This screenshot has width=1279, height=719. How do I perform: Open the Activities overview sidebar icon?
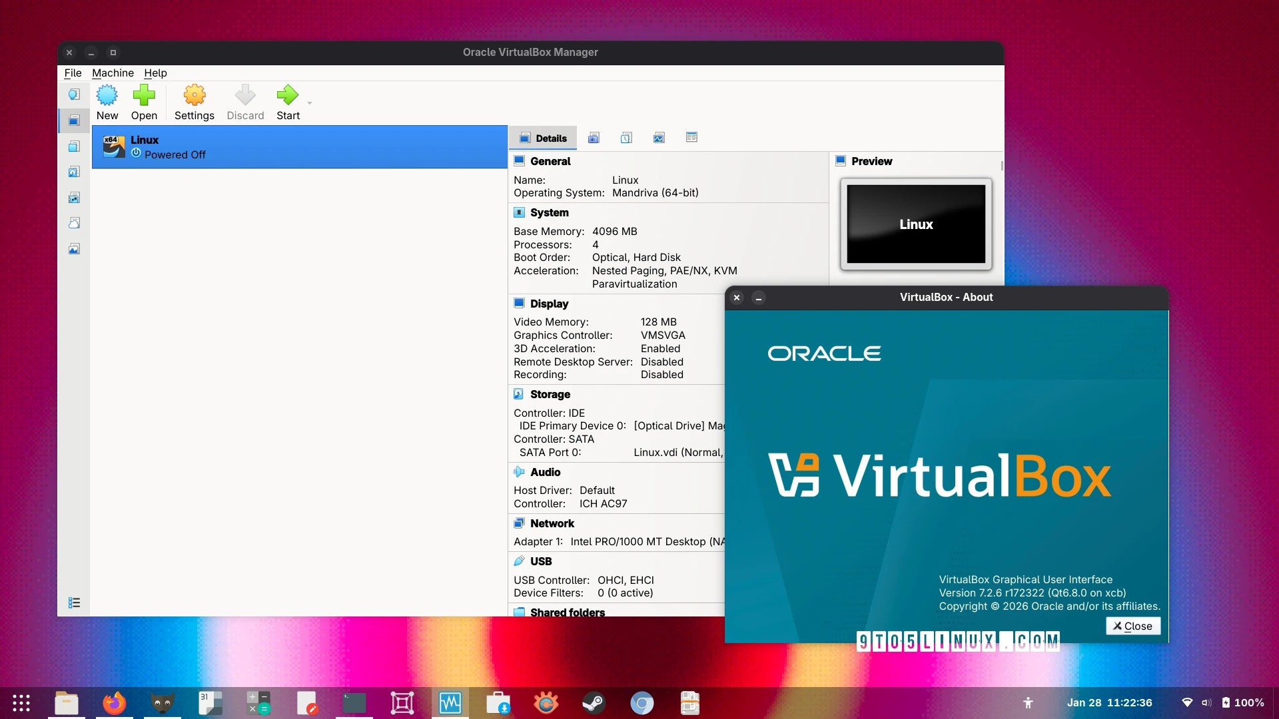pos(73,248)
